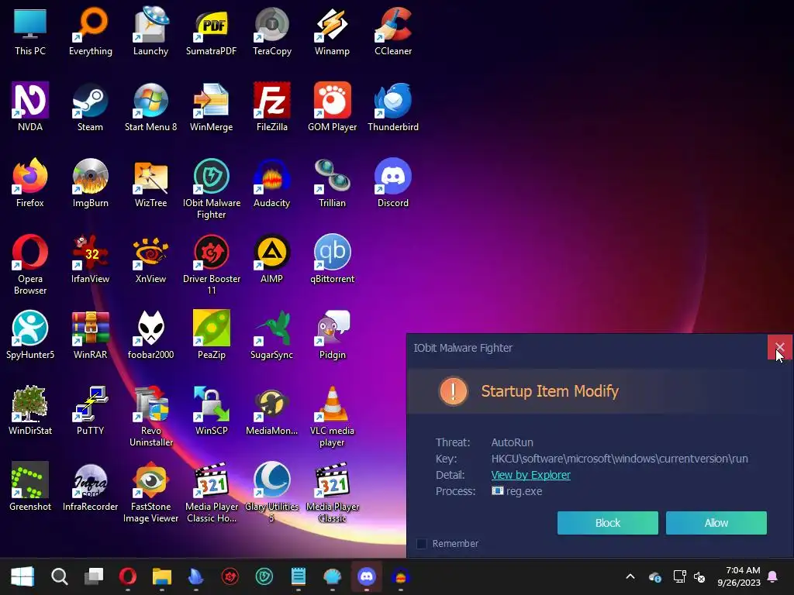
Task: Select the SugarSync desktop icon
Action: pos(272,335)
